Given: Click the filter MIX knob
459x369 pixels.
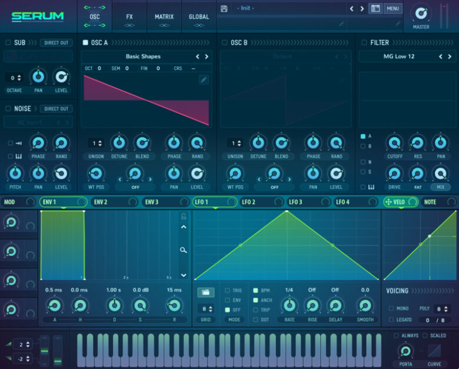Looking at the screenshot, I should tap(441, 174).
